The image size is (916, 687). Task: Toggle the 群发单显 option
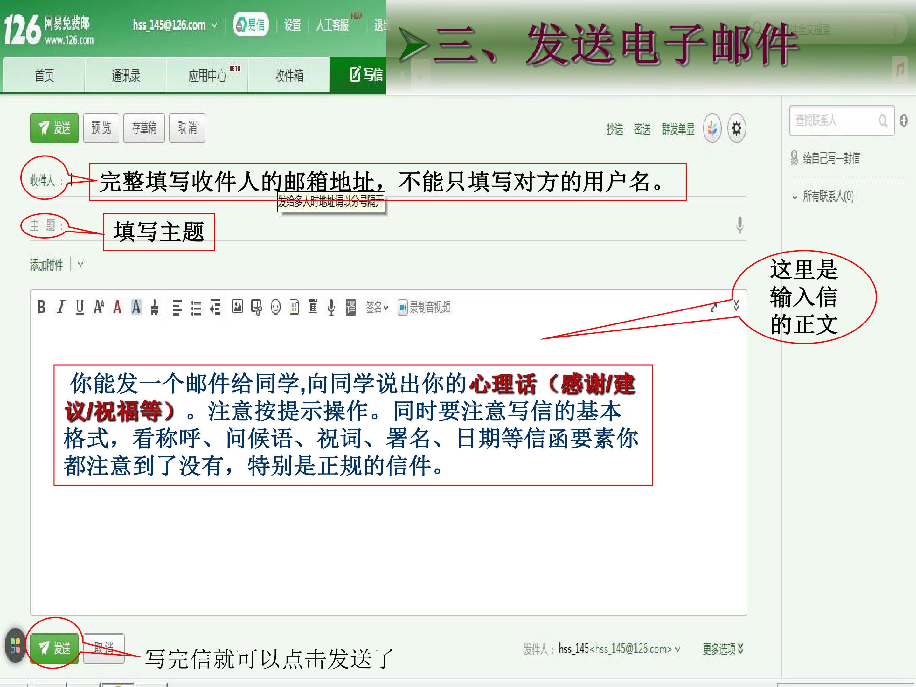point(677,129)
